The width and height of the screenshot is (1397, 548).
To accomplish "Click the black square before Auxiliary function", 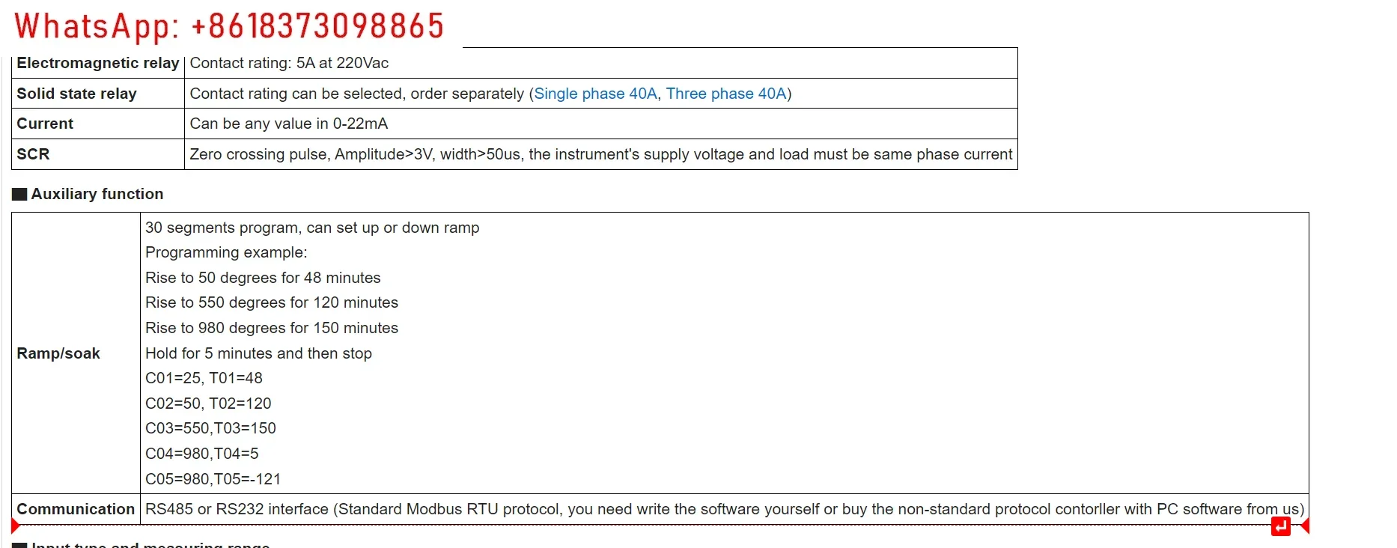I will (19, 195).
